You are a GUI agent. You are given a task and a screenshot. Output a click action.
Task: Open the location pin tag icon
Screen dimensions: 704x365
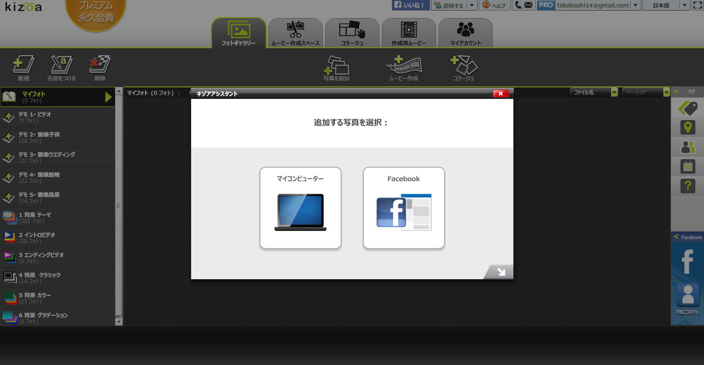coord(687,127)
